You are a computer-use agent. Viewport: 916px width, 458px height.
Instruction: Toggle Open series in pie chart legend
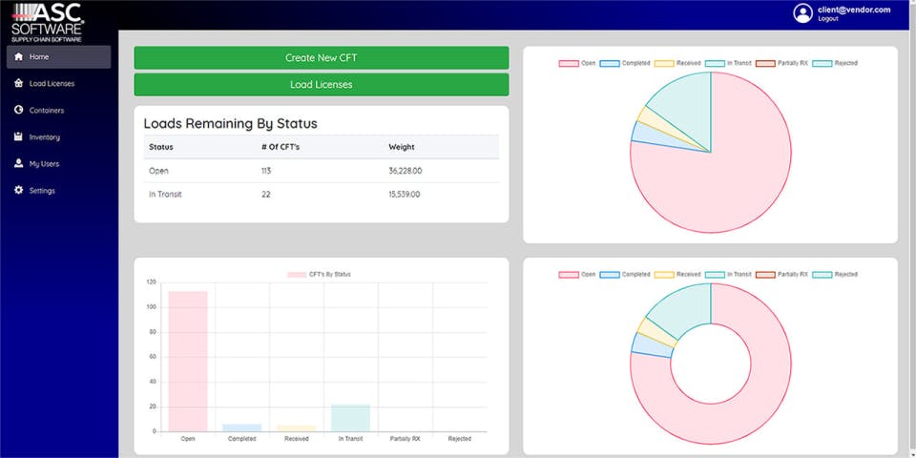[x=577, y=63]
